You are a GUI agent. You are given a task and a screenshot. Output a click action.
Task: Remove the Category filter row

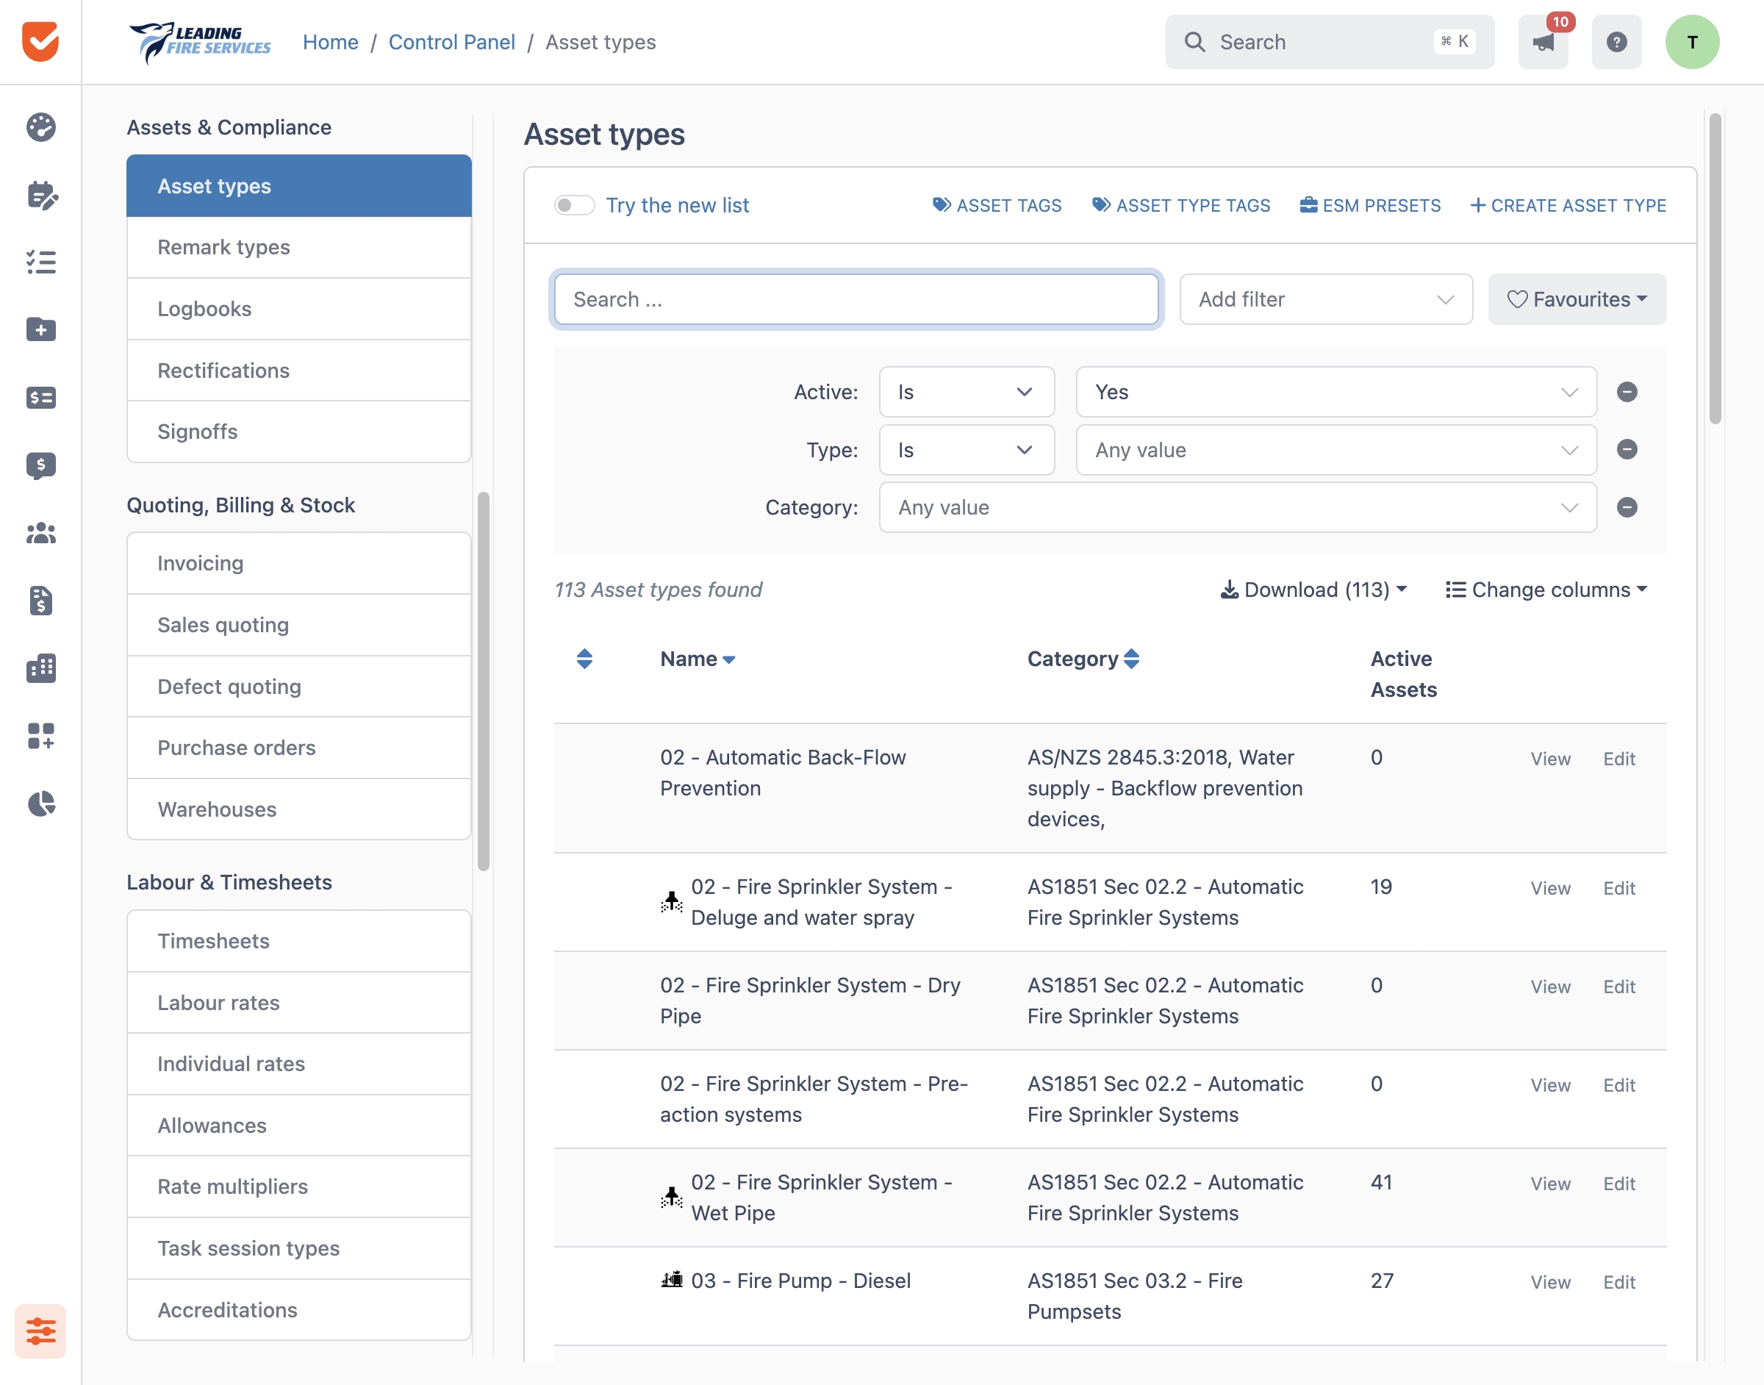coord(1626,507)
